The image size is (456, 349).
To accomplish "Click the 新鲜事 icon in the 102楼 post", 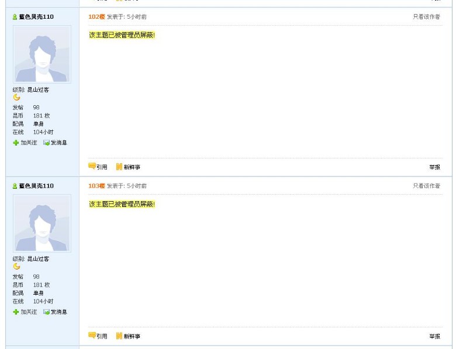I will coord(119,167).
